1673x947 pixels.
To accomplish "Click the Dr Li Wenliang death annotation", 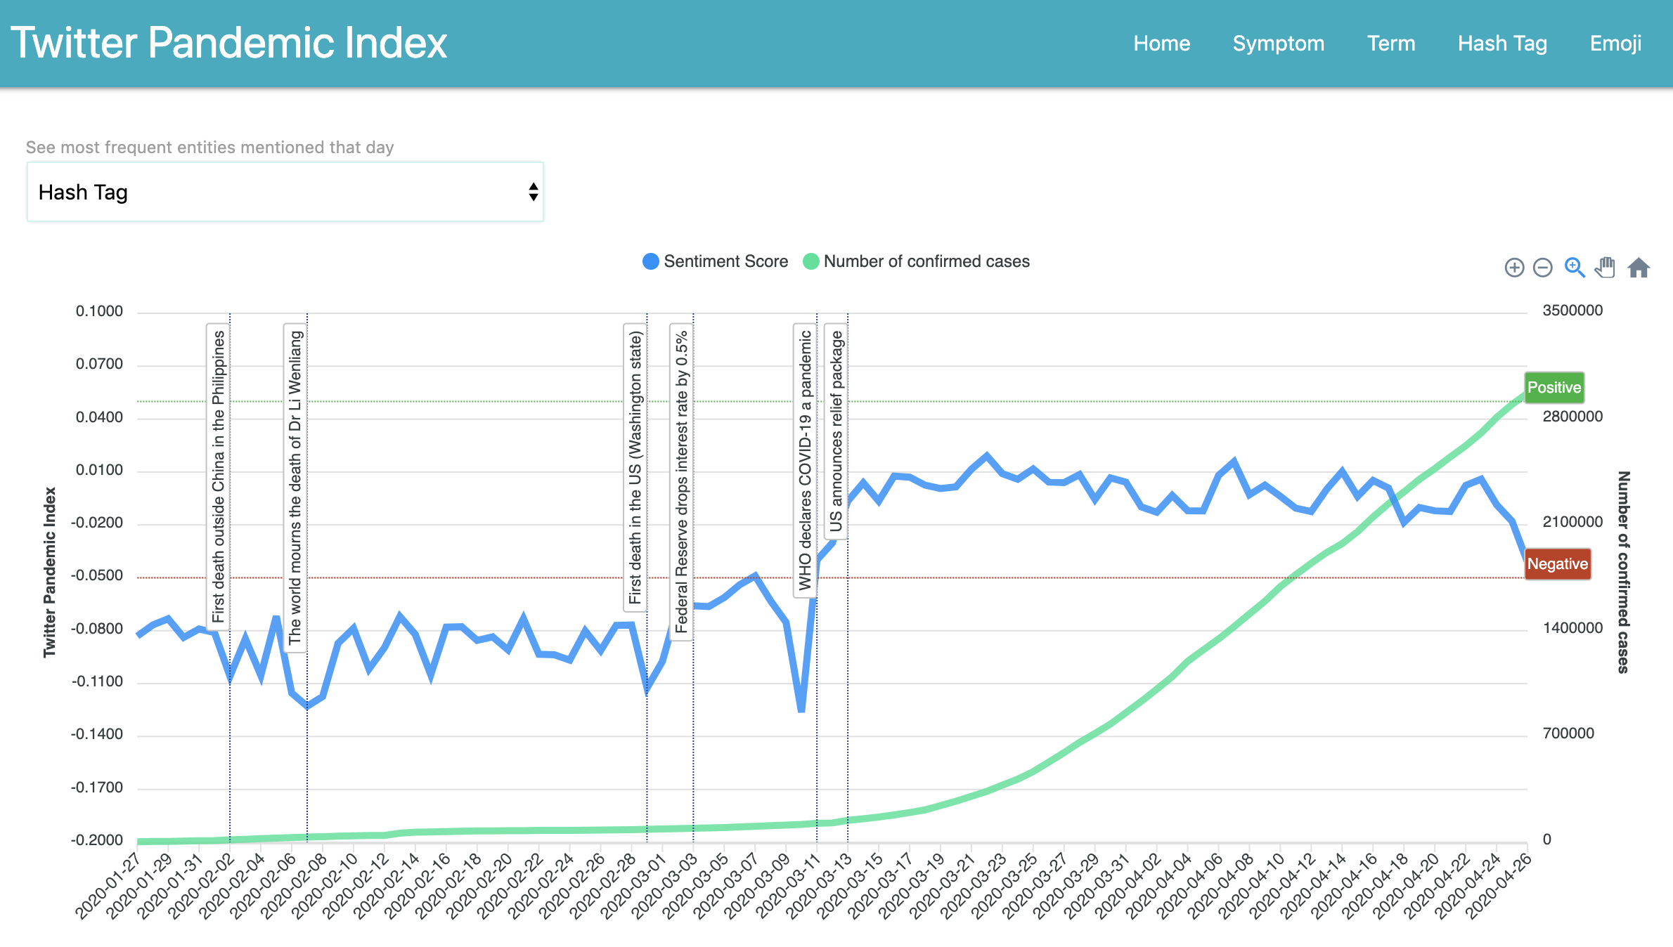I will point(295,488).
